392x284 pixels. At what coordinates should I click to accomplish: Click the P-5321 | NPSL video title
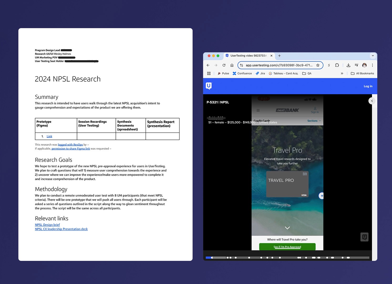pos(218,102)
